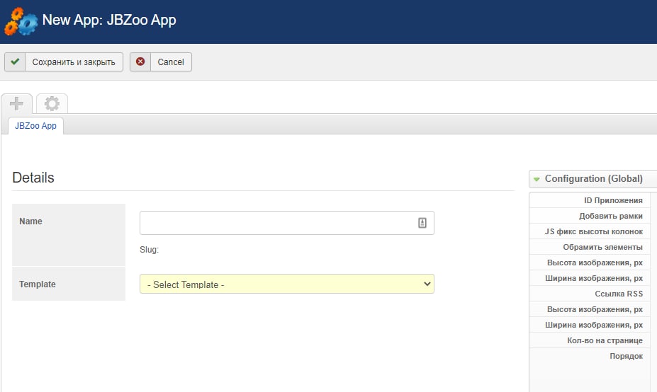Click the Обрамить элементы label
The image size is (657, 392).
click(x=602, y=247)
